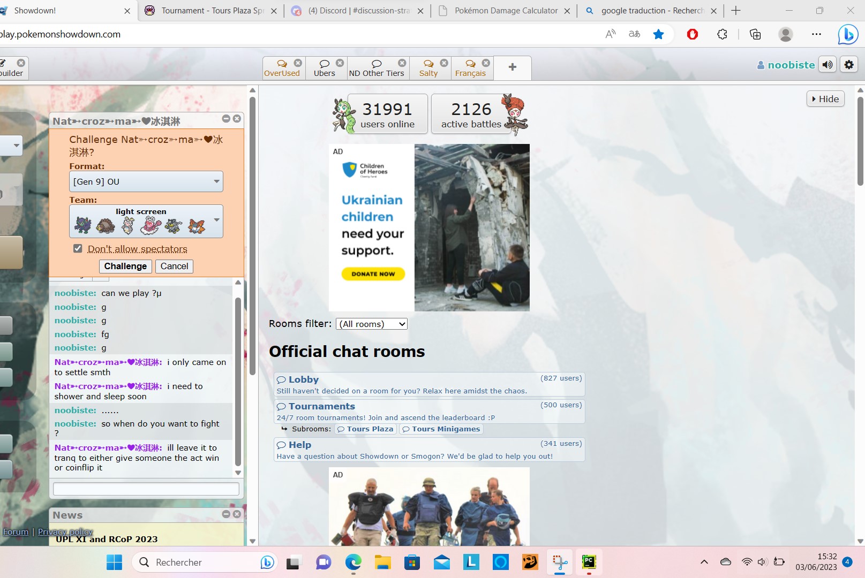Join the Tournaments chat room

pyautogui.click(x=429, y=412)
